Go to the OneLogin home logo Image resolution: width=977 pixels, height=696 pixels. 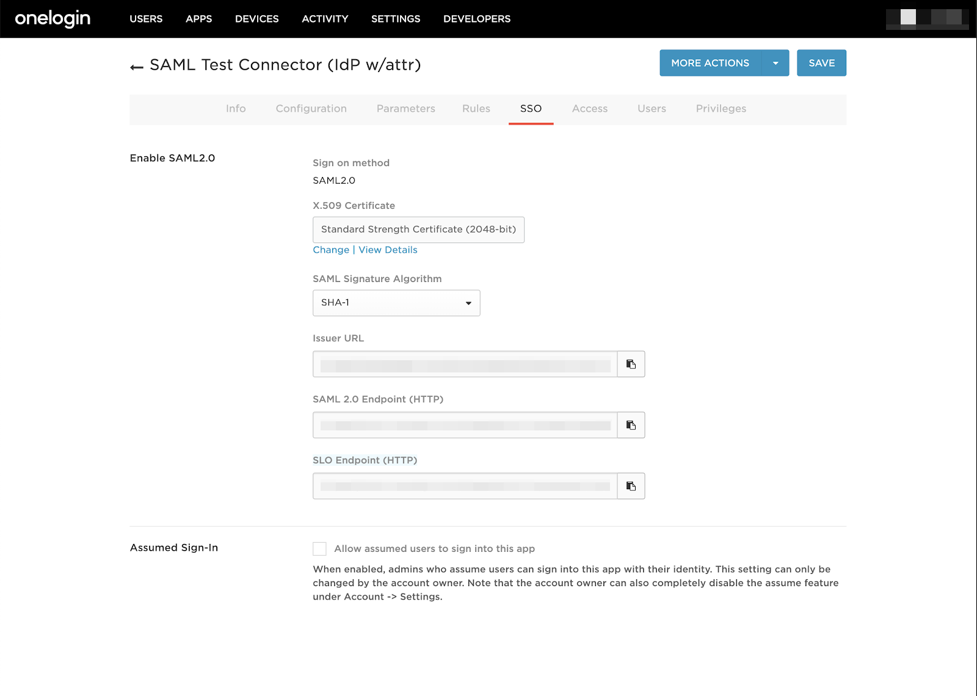pyautogui.click(x=53, y=19)
